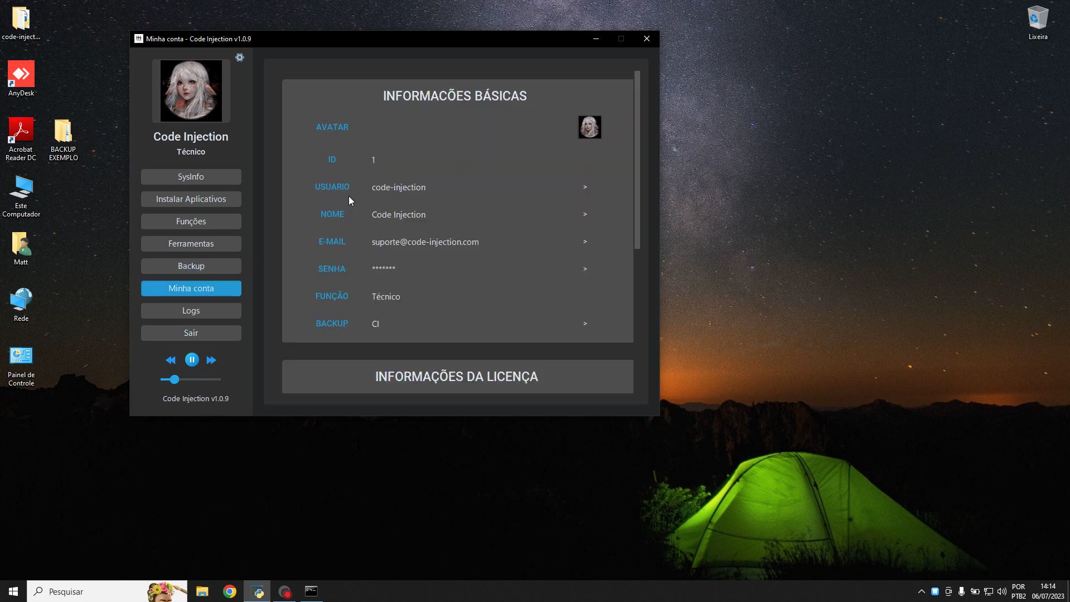Open BACKUP EXEMPLO folder on desktop
1070x602 pixels.
coord(63,139)
